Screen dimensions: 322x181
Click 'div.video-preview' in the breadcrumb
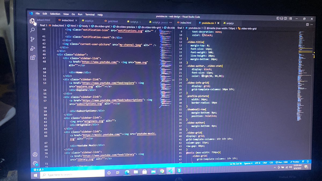point(125,27)
